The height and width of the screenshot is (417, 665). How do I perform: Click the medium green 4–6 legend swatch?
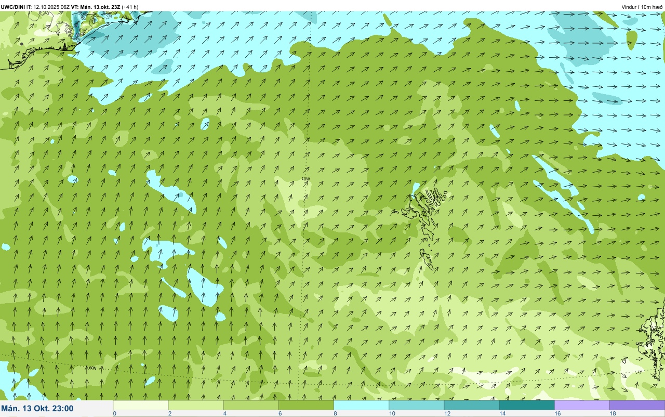[251, 405]
